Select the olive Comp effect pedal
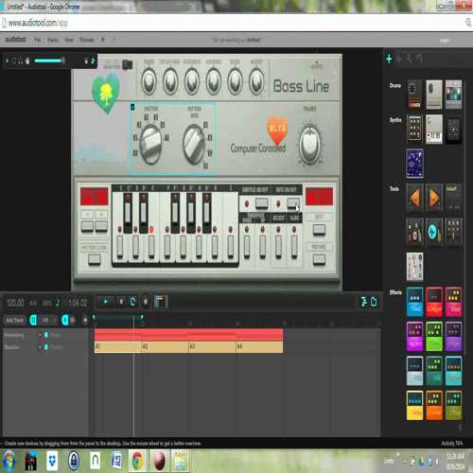Image resolution: width=473 pixels, height=473 pixels. (453, 406)
